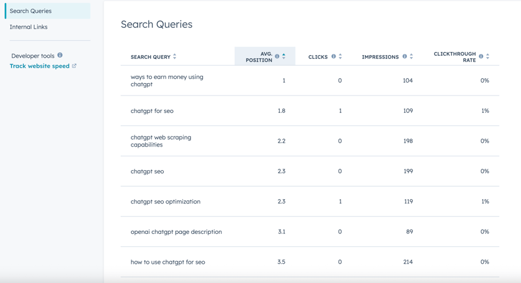
Task: Select the 'how to use chatgpt for seo' query
Action: [x=168, y=262]
